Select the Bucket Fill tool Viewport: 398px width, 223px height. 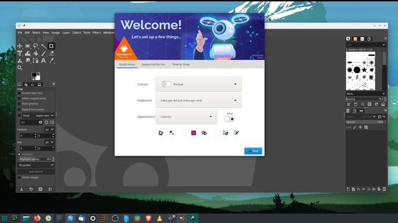pos(35,53)
